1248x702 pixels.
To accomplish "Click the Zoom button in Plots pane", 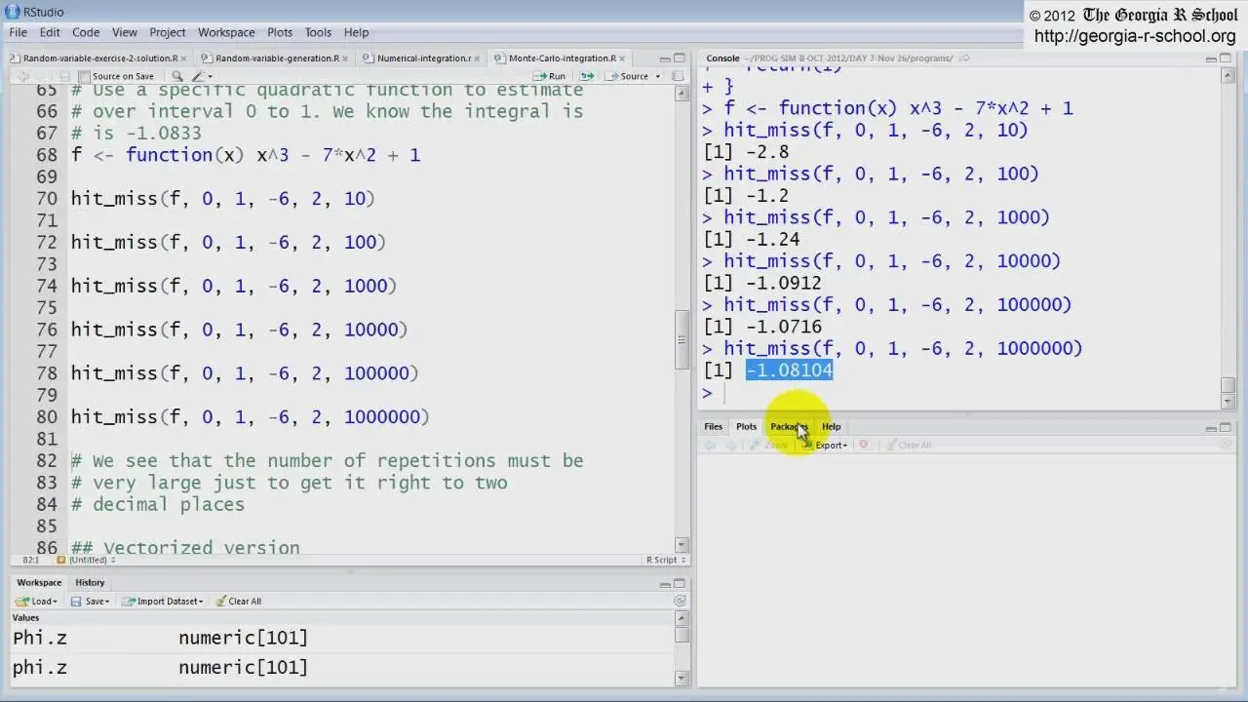I will pos(768,446).
